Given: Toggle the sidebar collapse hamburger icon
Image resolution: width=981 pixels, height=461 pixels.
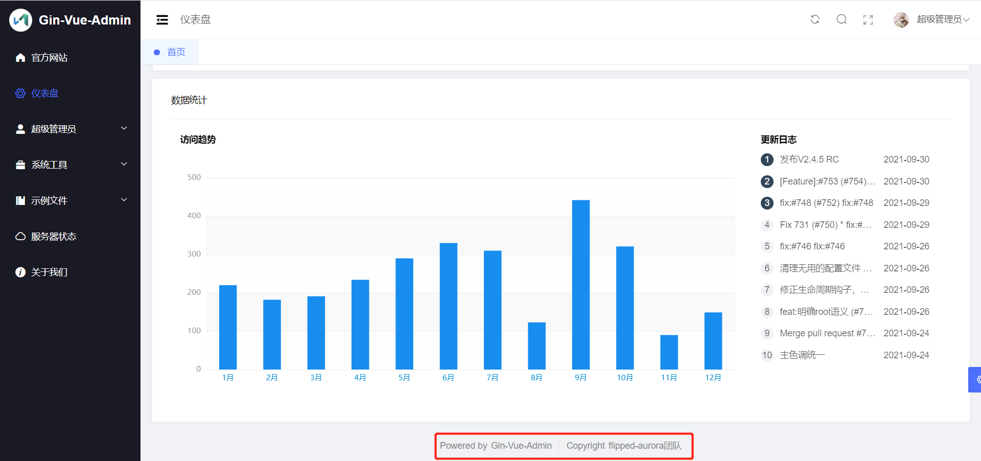Looking at the screenshot, I should tap(162, 20).
